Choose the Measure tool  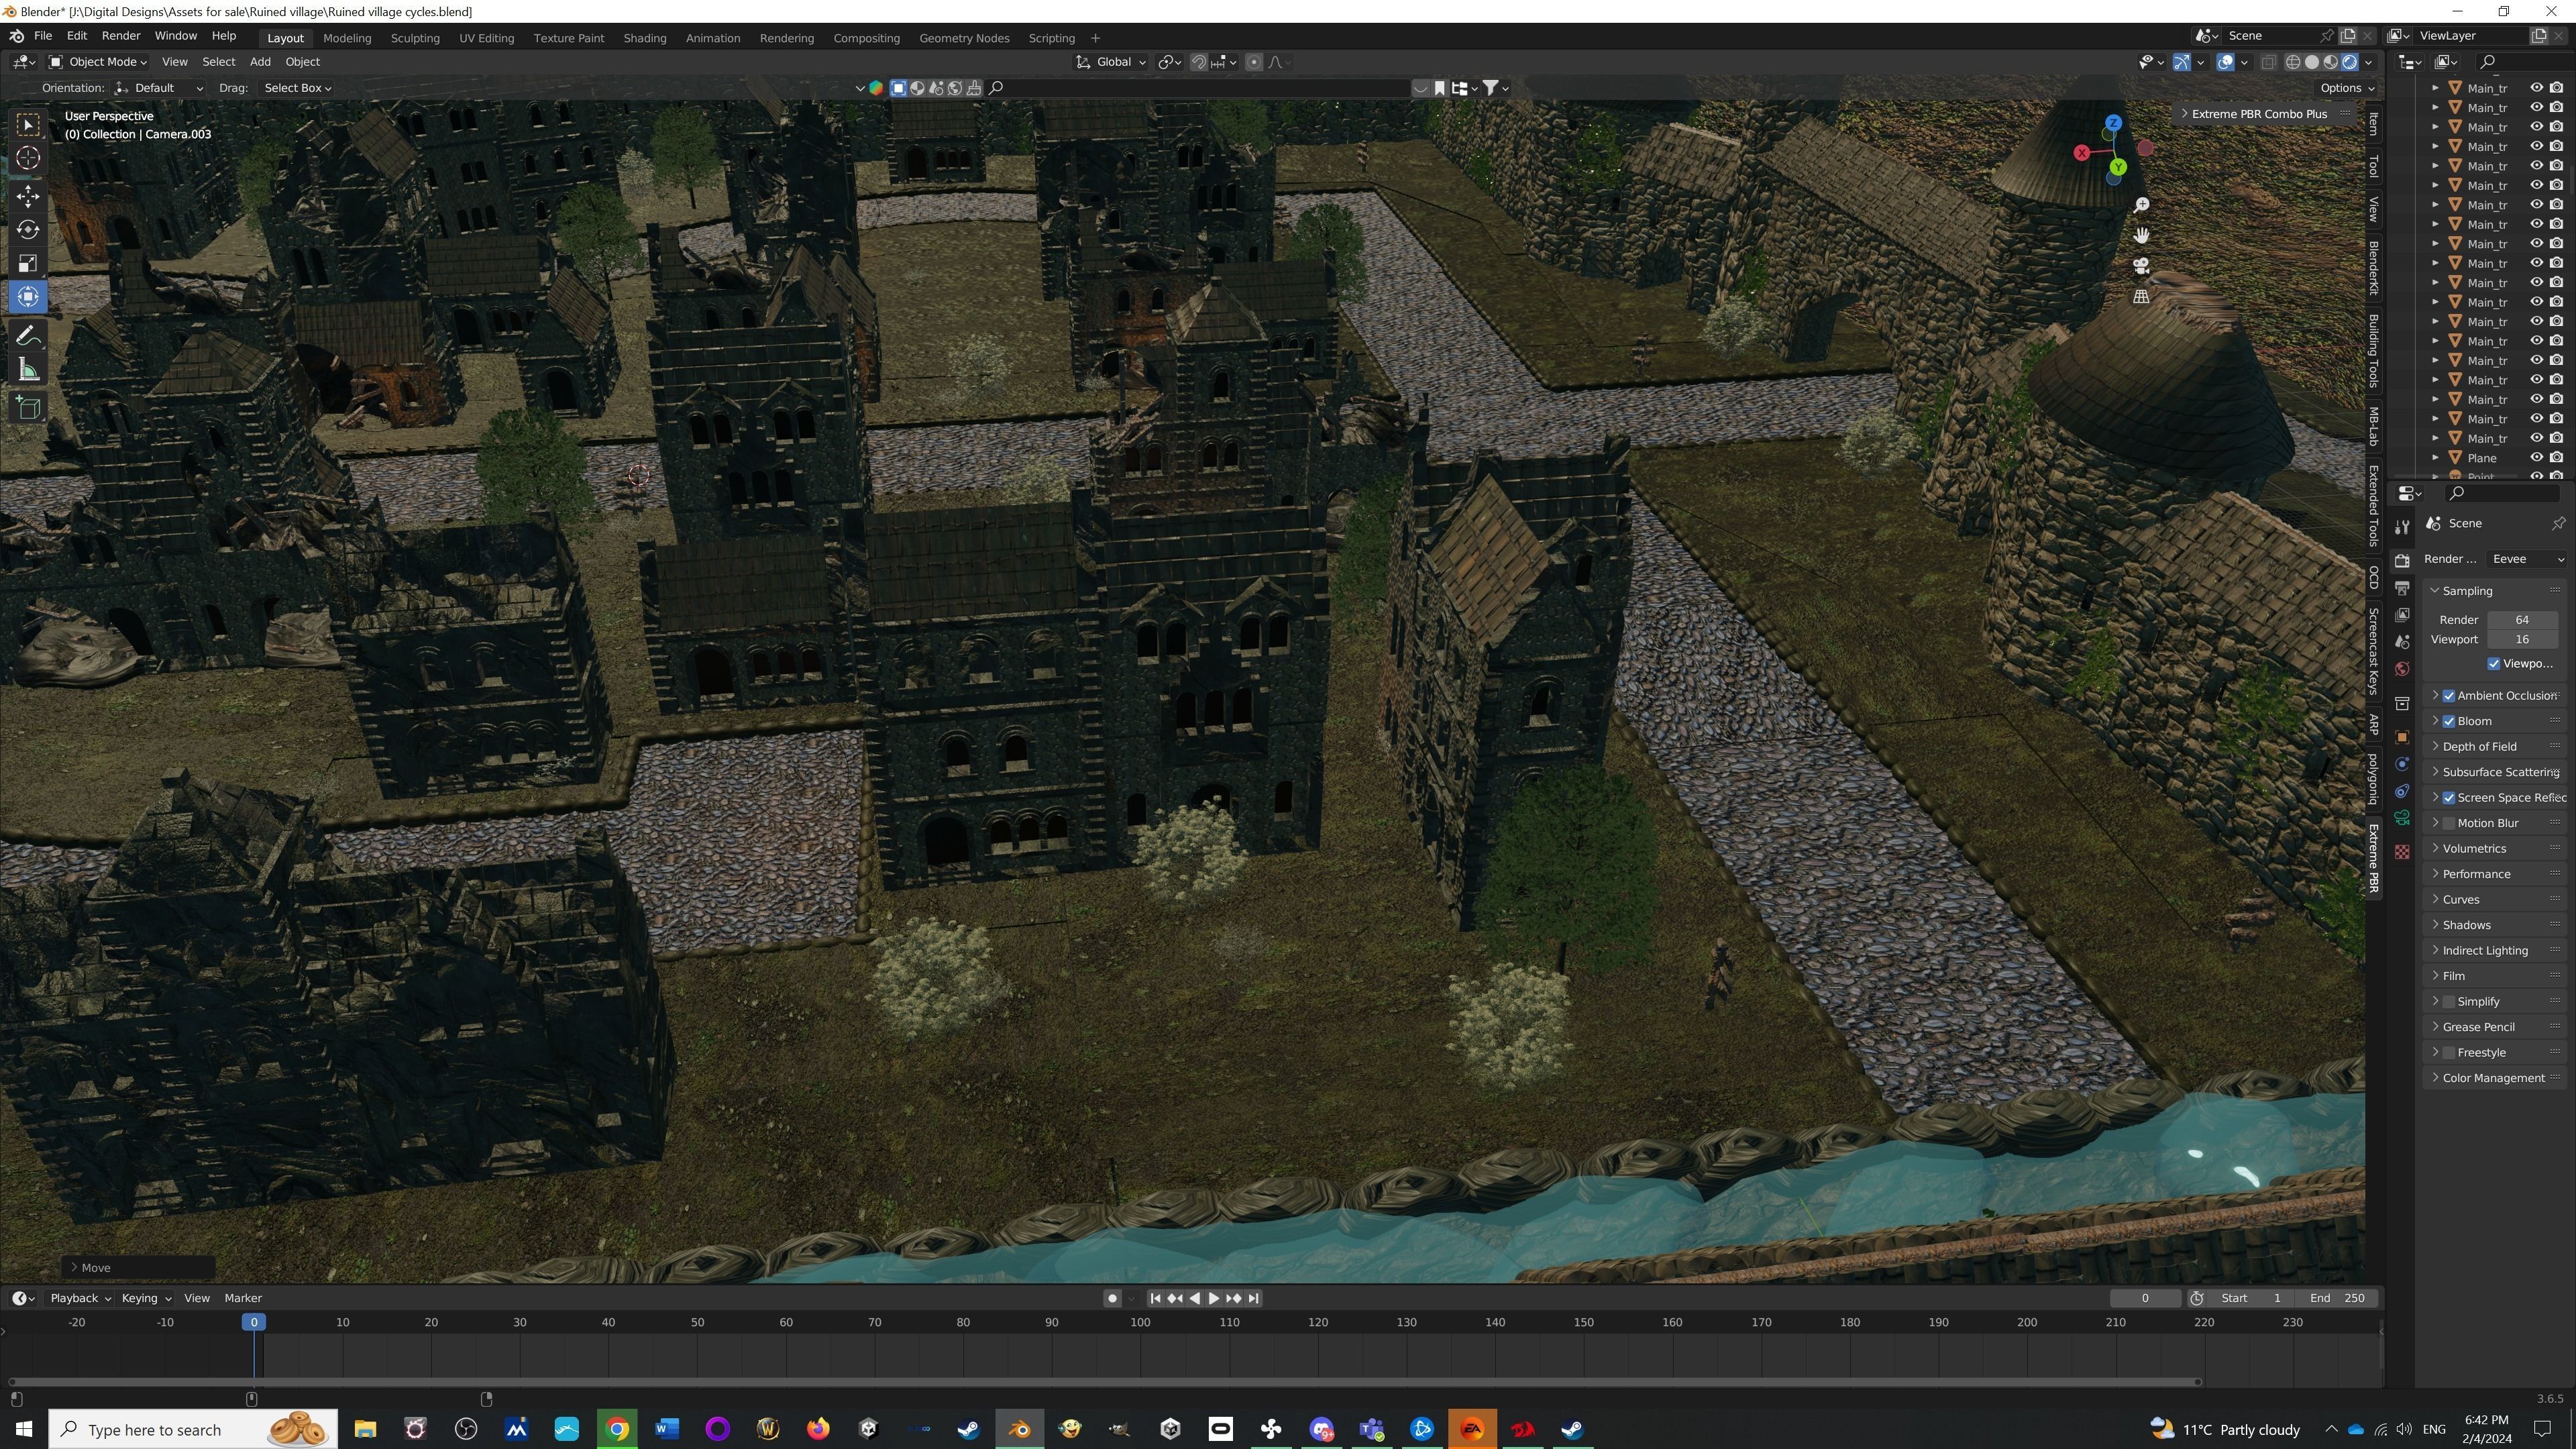pos(28,370)
